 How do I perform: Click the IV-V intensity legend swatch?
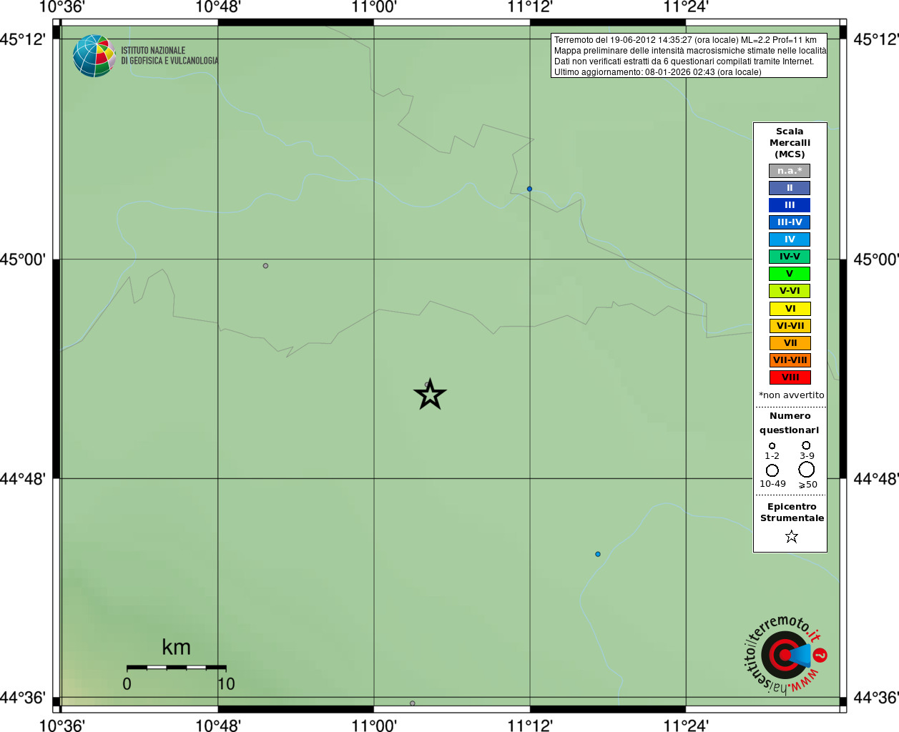tap(790, 257)
